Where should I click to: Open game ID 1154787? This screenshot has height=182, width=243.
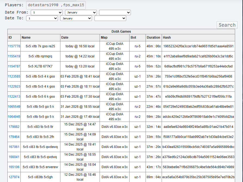(14, 66)
